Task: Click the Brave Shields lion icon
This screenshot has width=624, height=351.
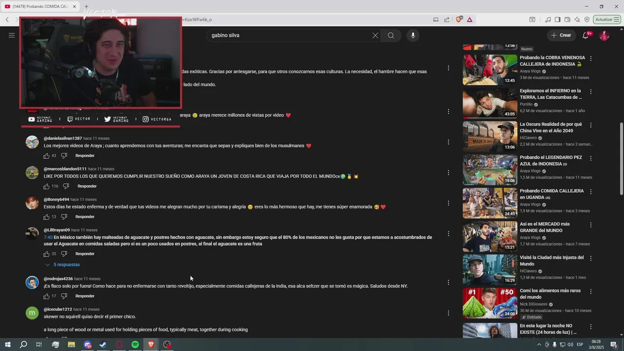Action: pos(459,19)
